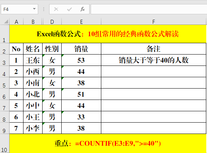Select sales cell '38' in 小李's row
The image size is (207, 153).
(81, 128)
